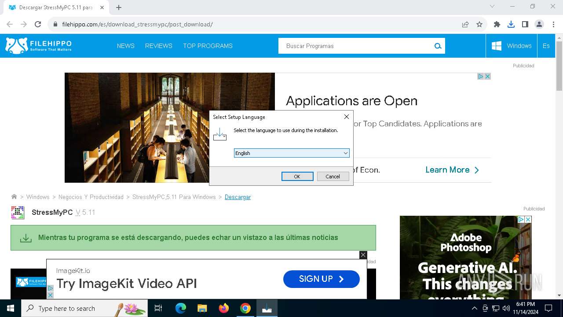563x317 pixels.
Task: Close the Adobe Photoshop ad
Action: (x=528, y=219)
